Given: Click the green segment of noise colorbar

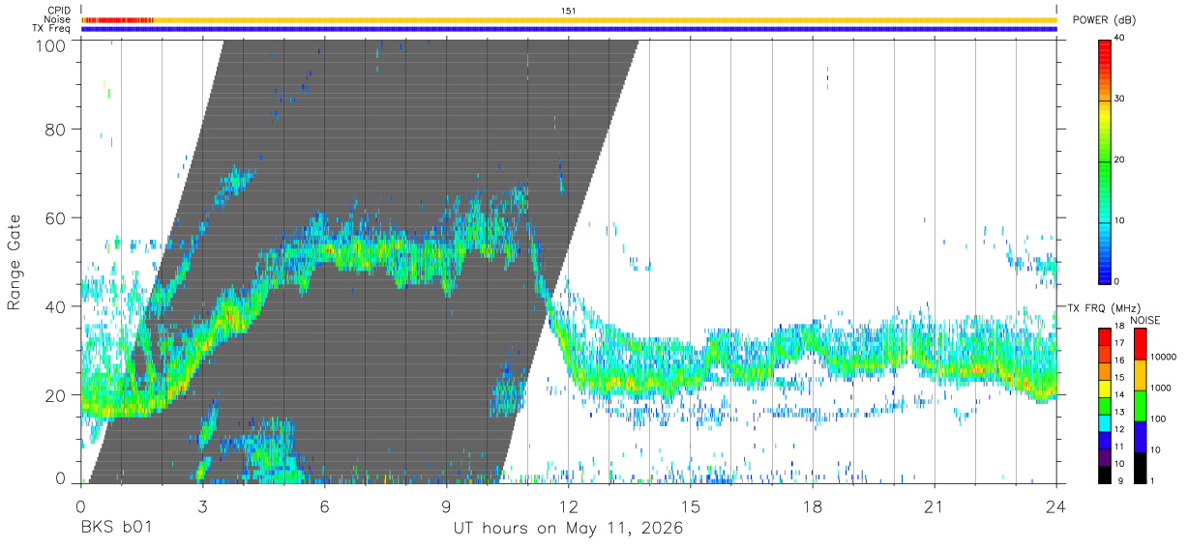Looking at the screenshot, I should (1141, 406).
